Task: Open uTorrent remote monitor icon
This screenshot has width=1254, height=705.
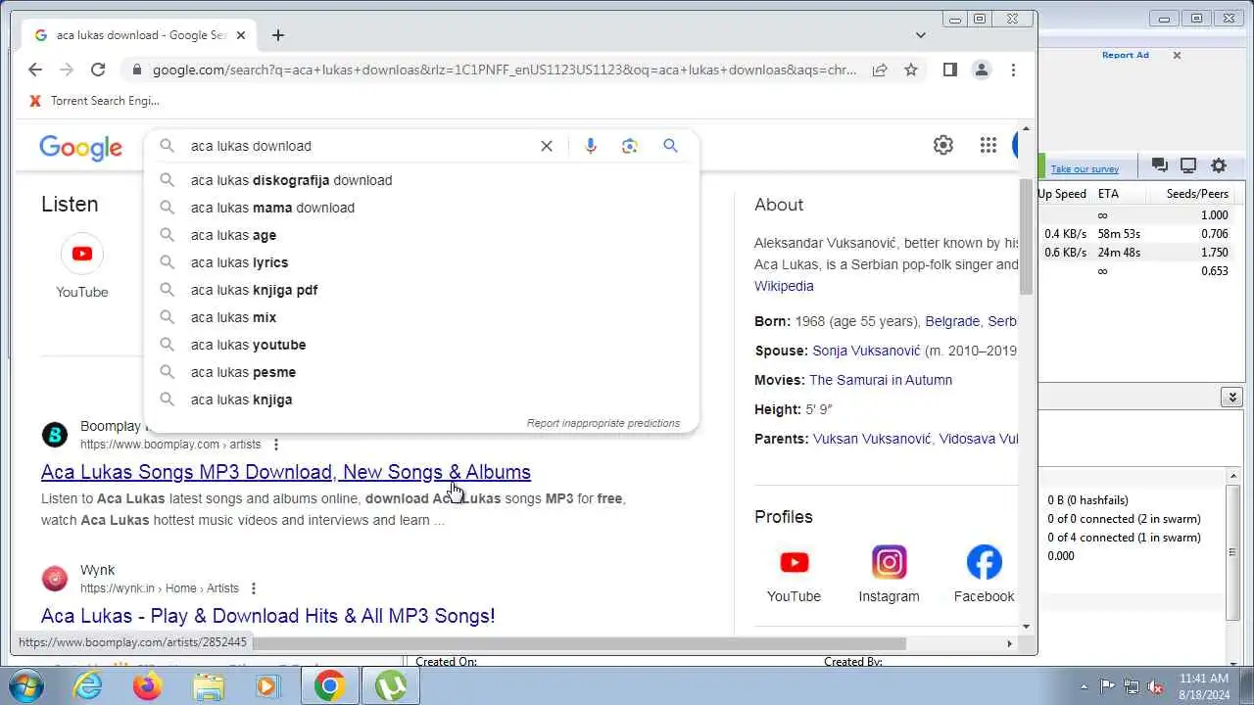Action: click(x=1188, y=165)
